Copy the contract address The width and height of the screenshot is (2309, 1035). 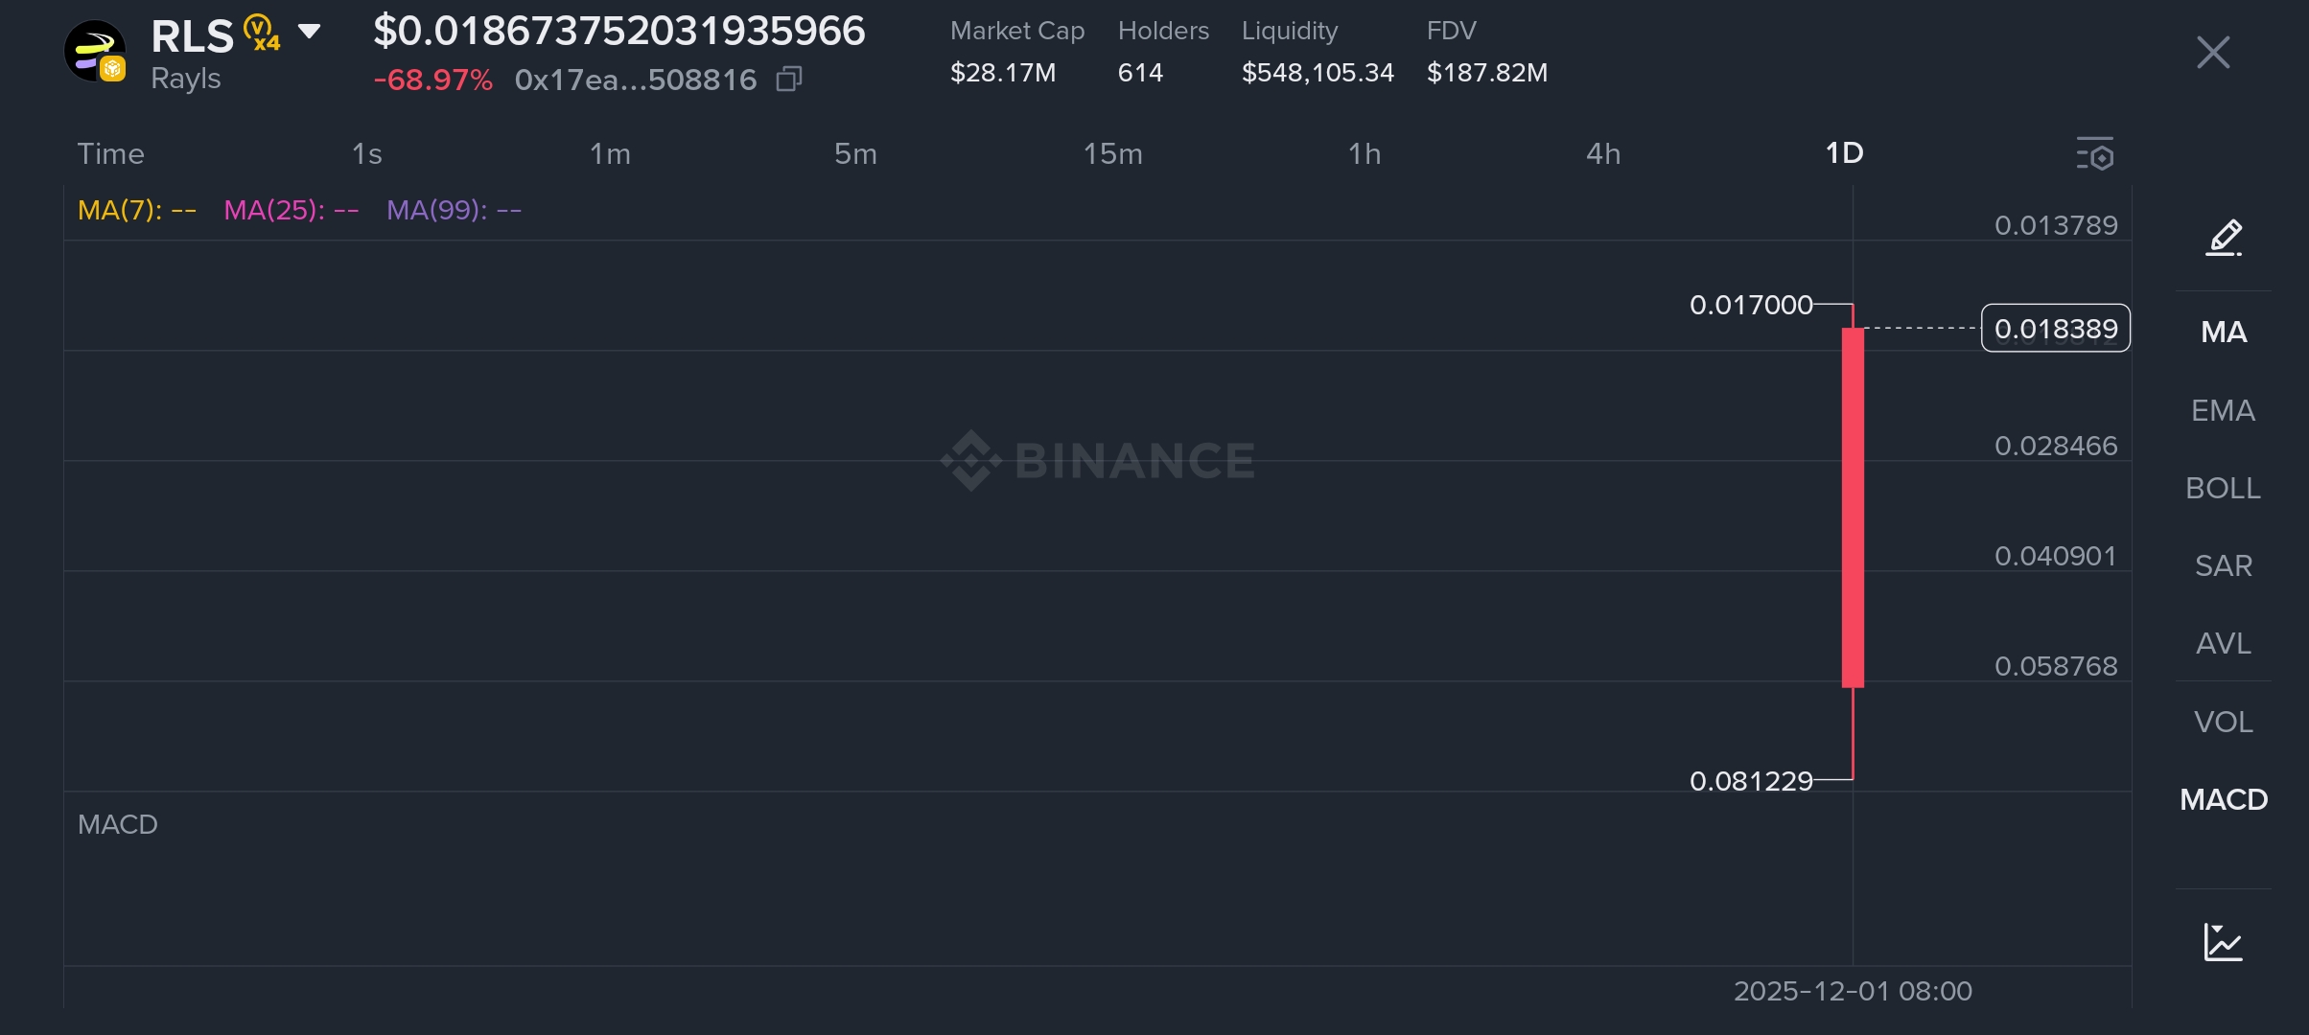coord(788,80)
